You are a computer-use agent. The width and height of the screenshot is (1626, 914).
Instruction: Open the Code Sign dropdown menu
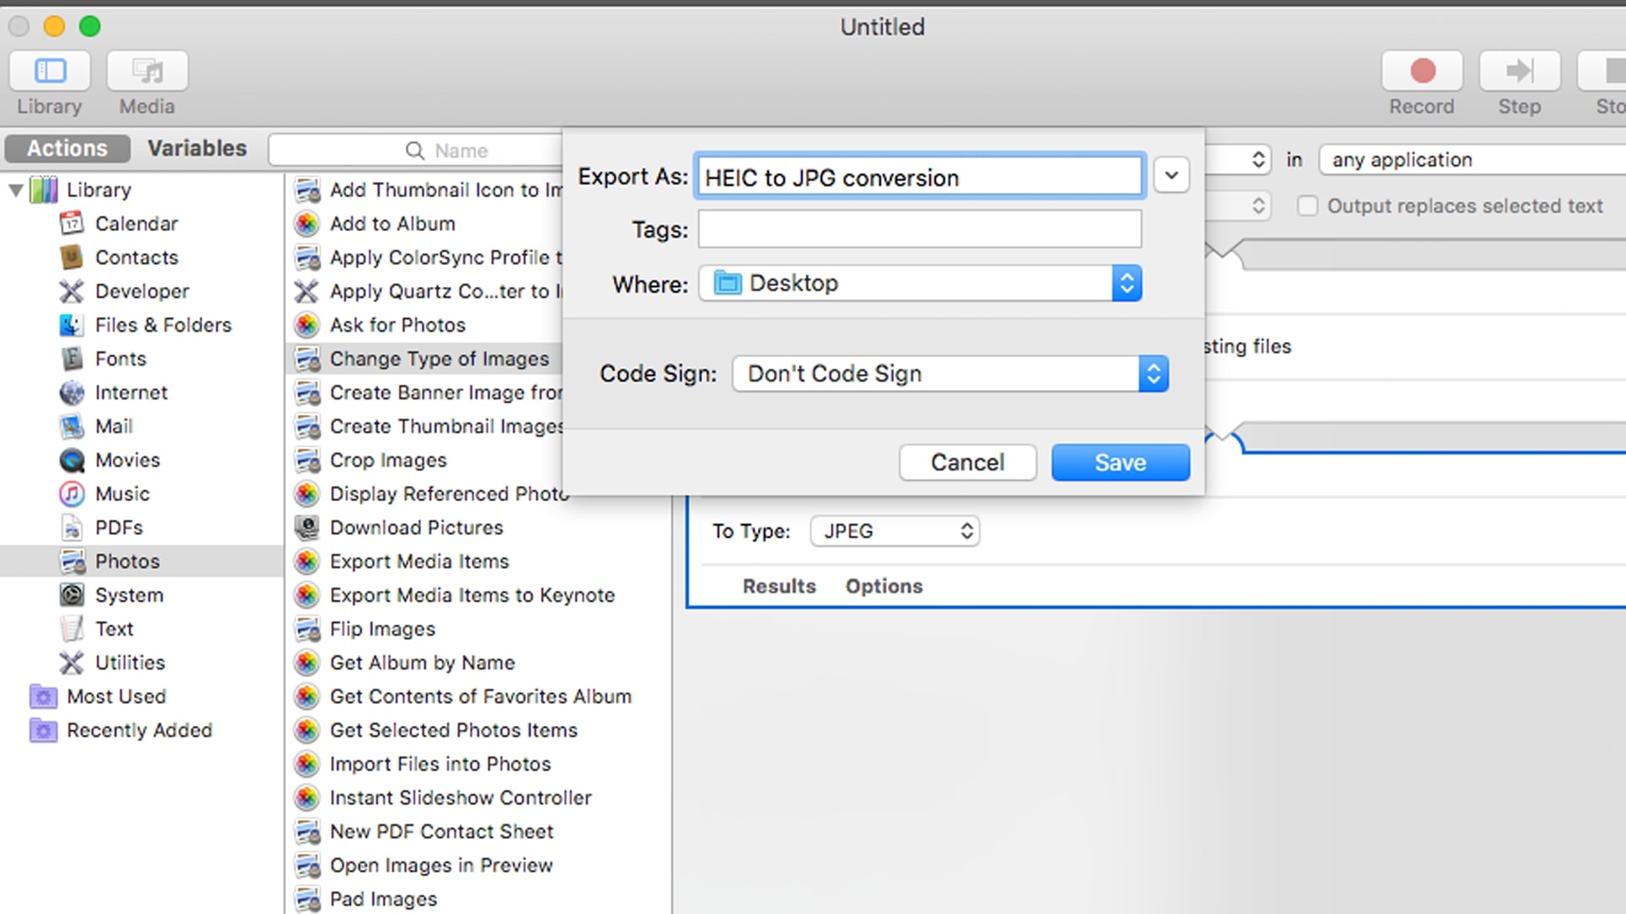[1153, 374]
